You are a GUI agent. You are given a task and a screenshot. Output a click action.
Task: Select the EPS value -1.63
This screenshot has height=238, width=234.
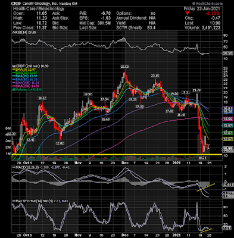105,18
